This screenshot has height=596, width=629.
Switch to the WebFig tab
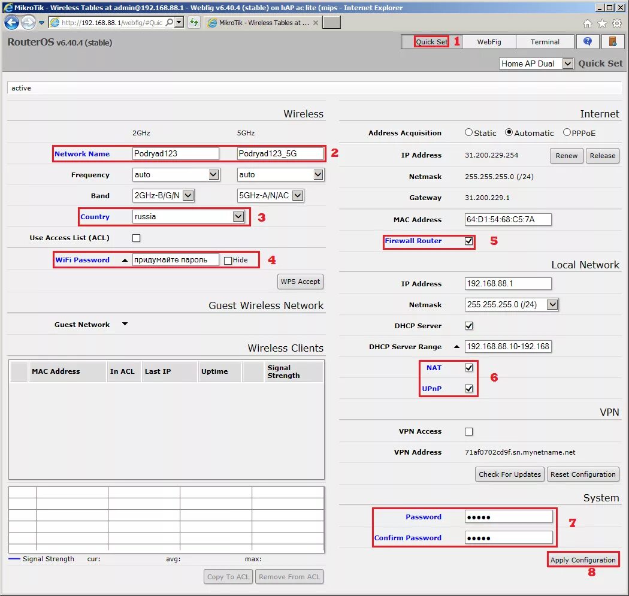[x=489, y=42]
